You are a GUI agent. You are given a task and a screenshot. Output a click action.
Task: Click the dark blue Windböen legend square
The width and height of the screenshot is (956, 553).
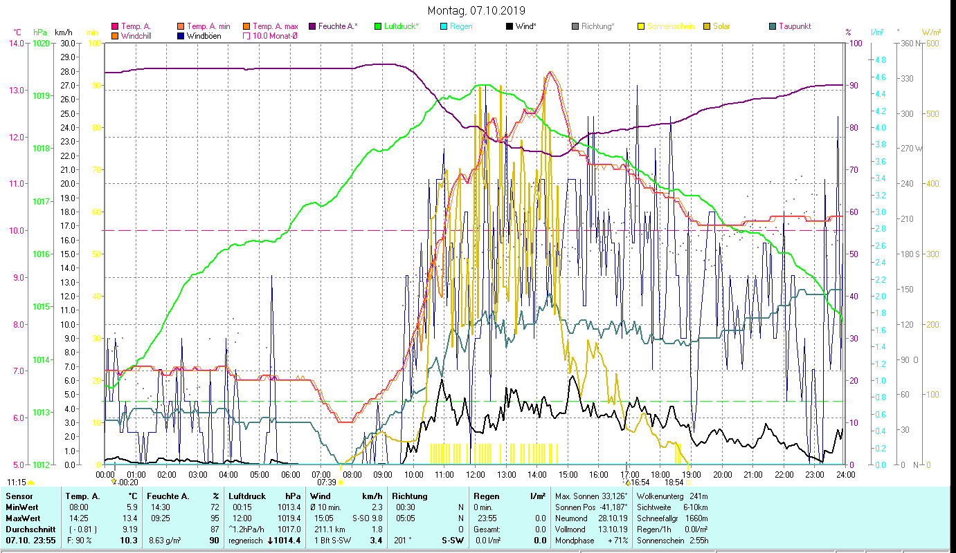click(x=181, y=36)
